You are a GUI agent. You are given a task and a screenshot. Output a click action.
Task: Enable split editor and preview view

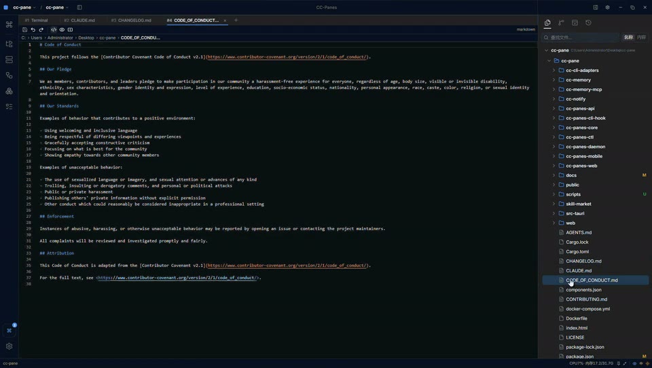coord(70,29)
